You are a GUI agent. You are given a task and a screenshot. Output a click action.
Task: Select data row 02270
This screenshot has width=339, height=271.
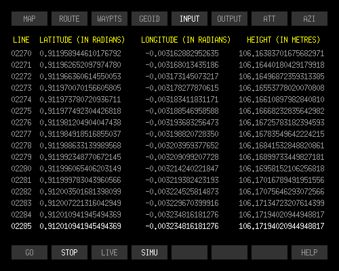[168, 54]
